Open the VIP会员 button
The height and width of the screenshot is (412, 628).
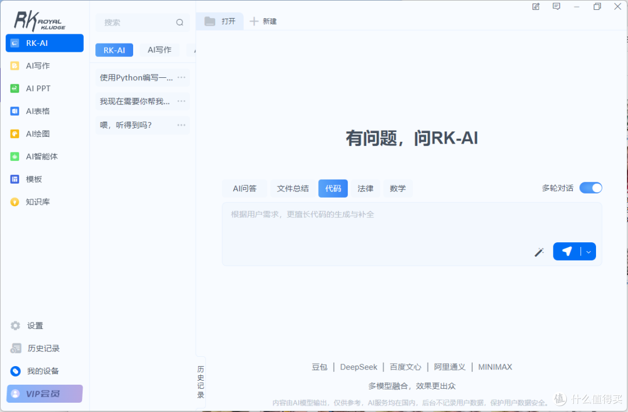tap(44, 393)
